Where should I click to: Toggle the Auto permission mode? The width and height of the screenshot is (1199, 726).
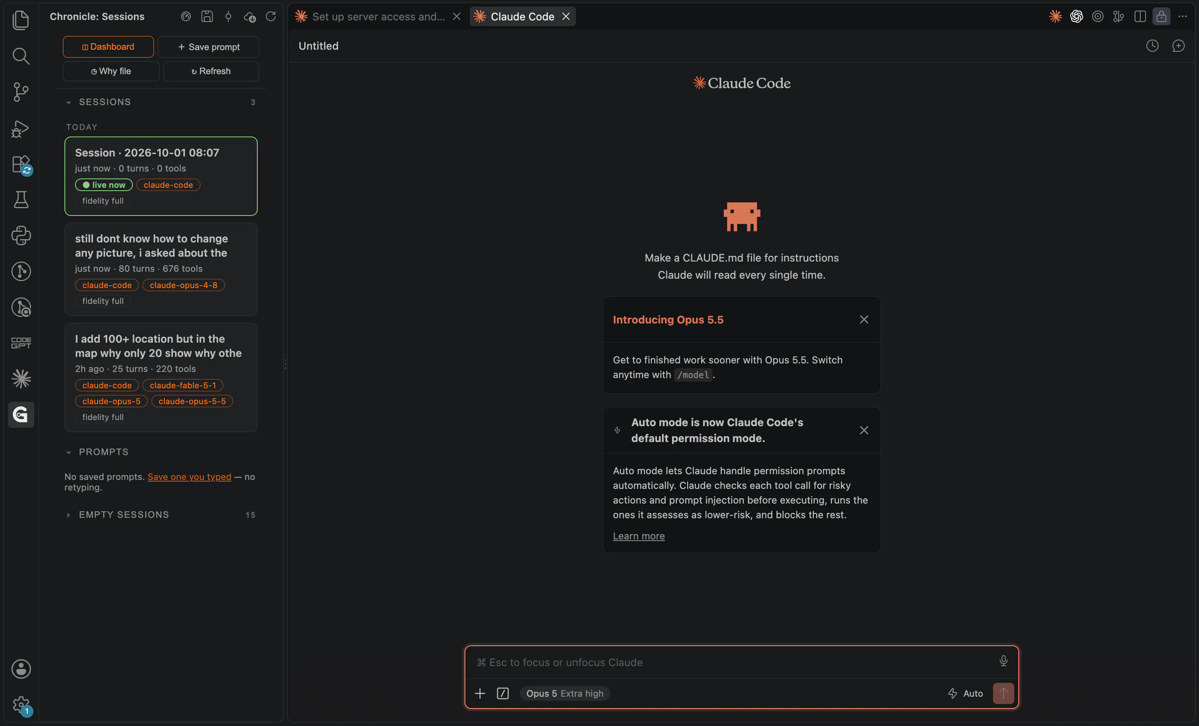coord(965,693)
